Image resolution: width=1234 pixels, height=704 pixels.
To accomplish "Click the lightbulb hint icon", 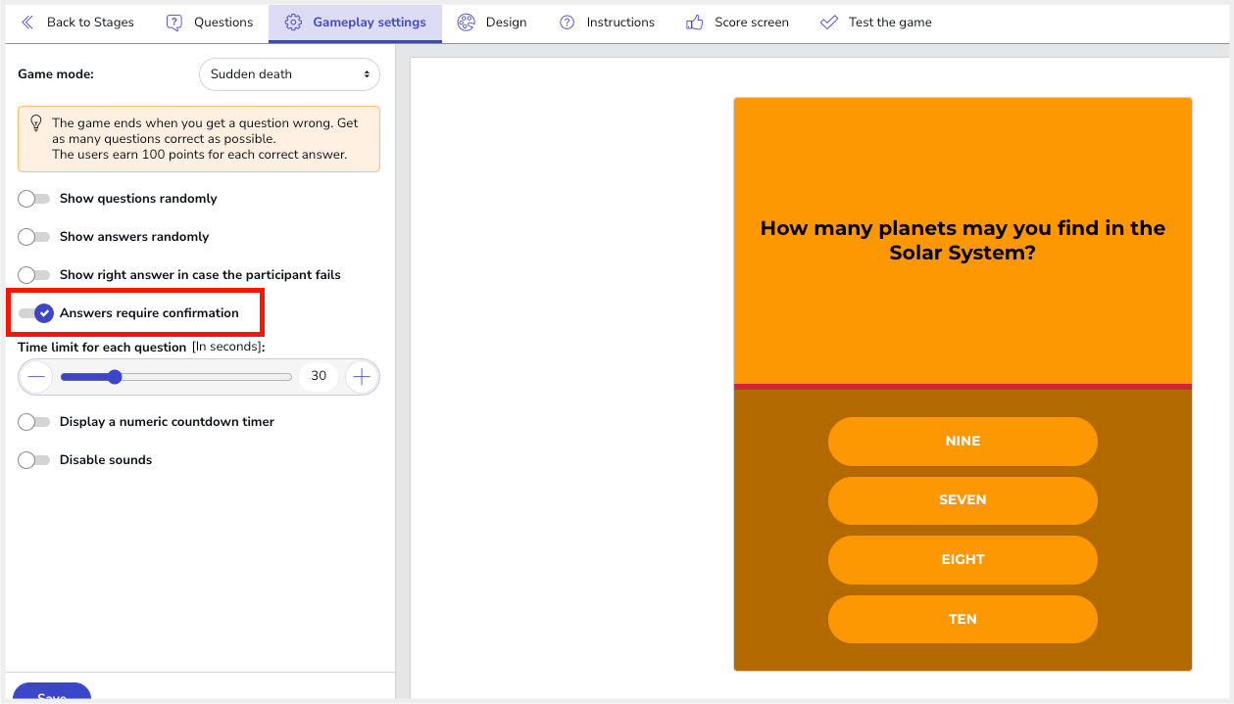I will point(36,123).
